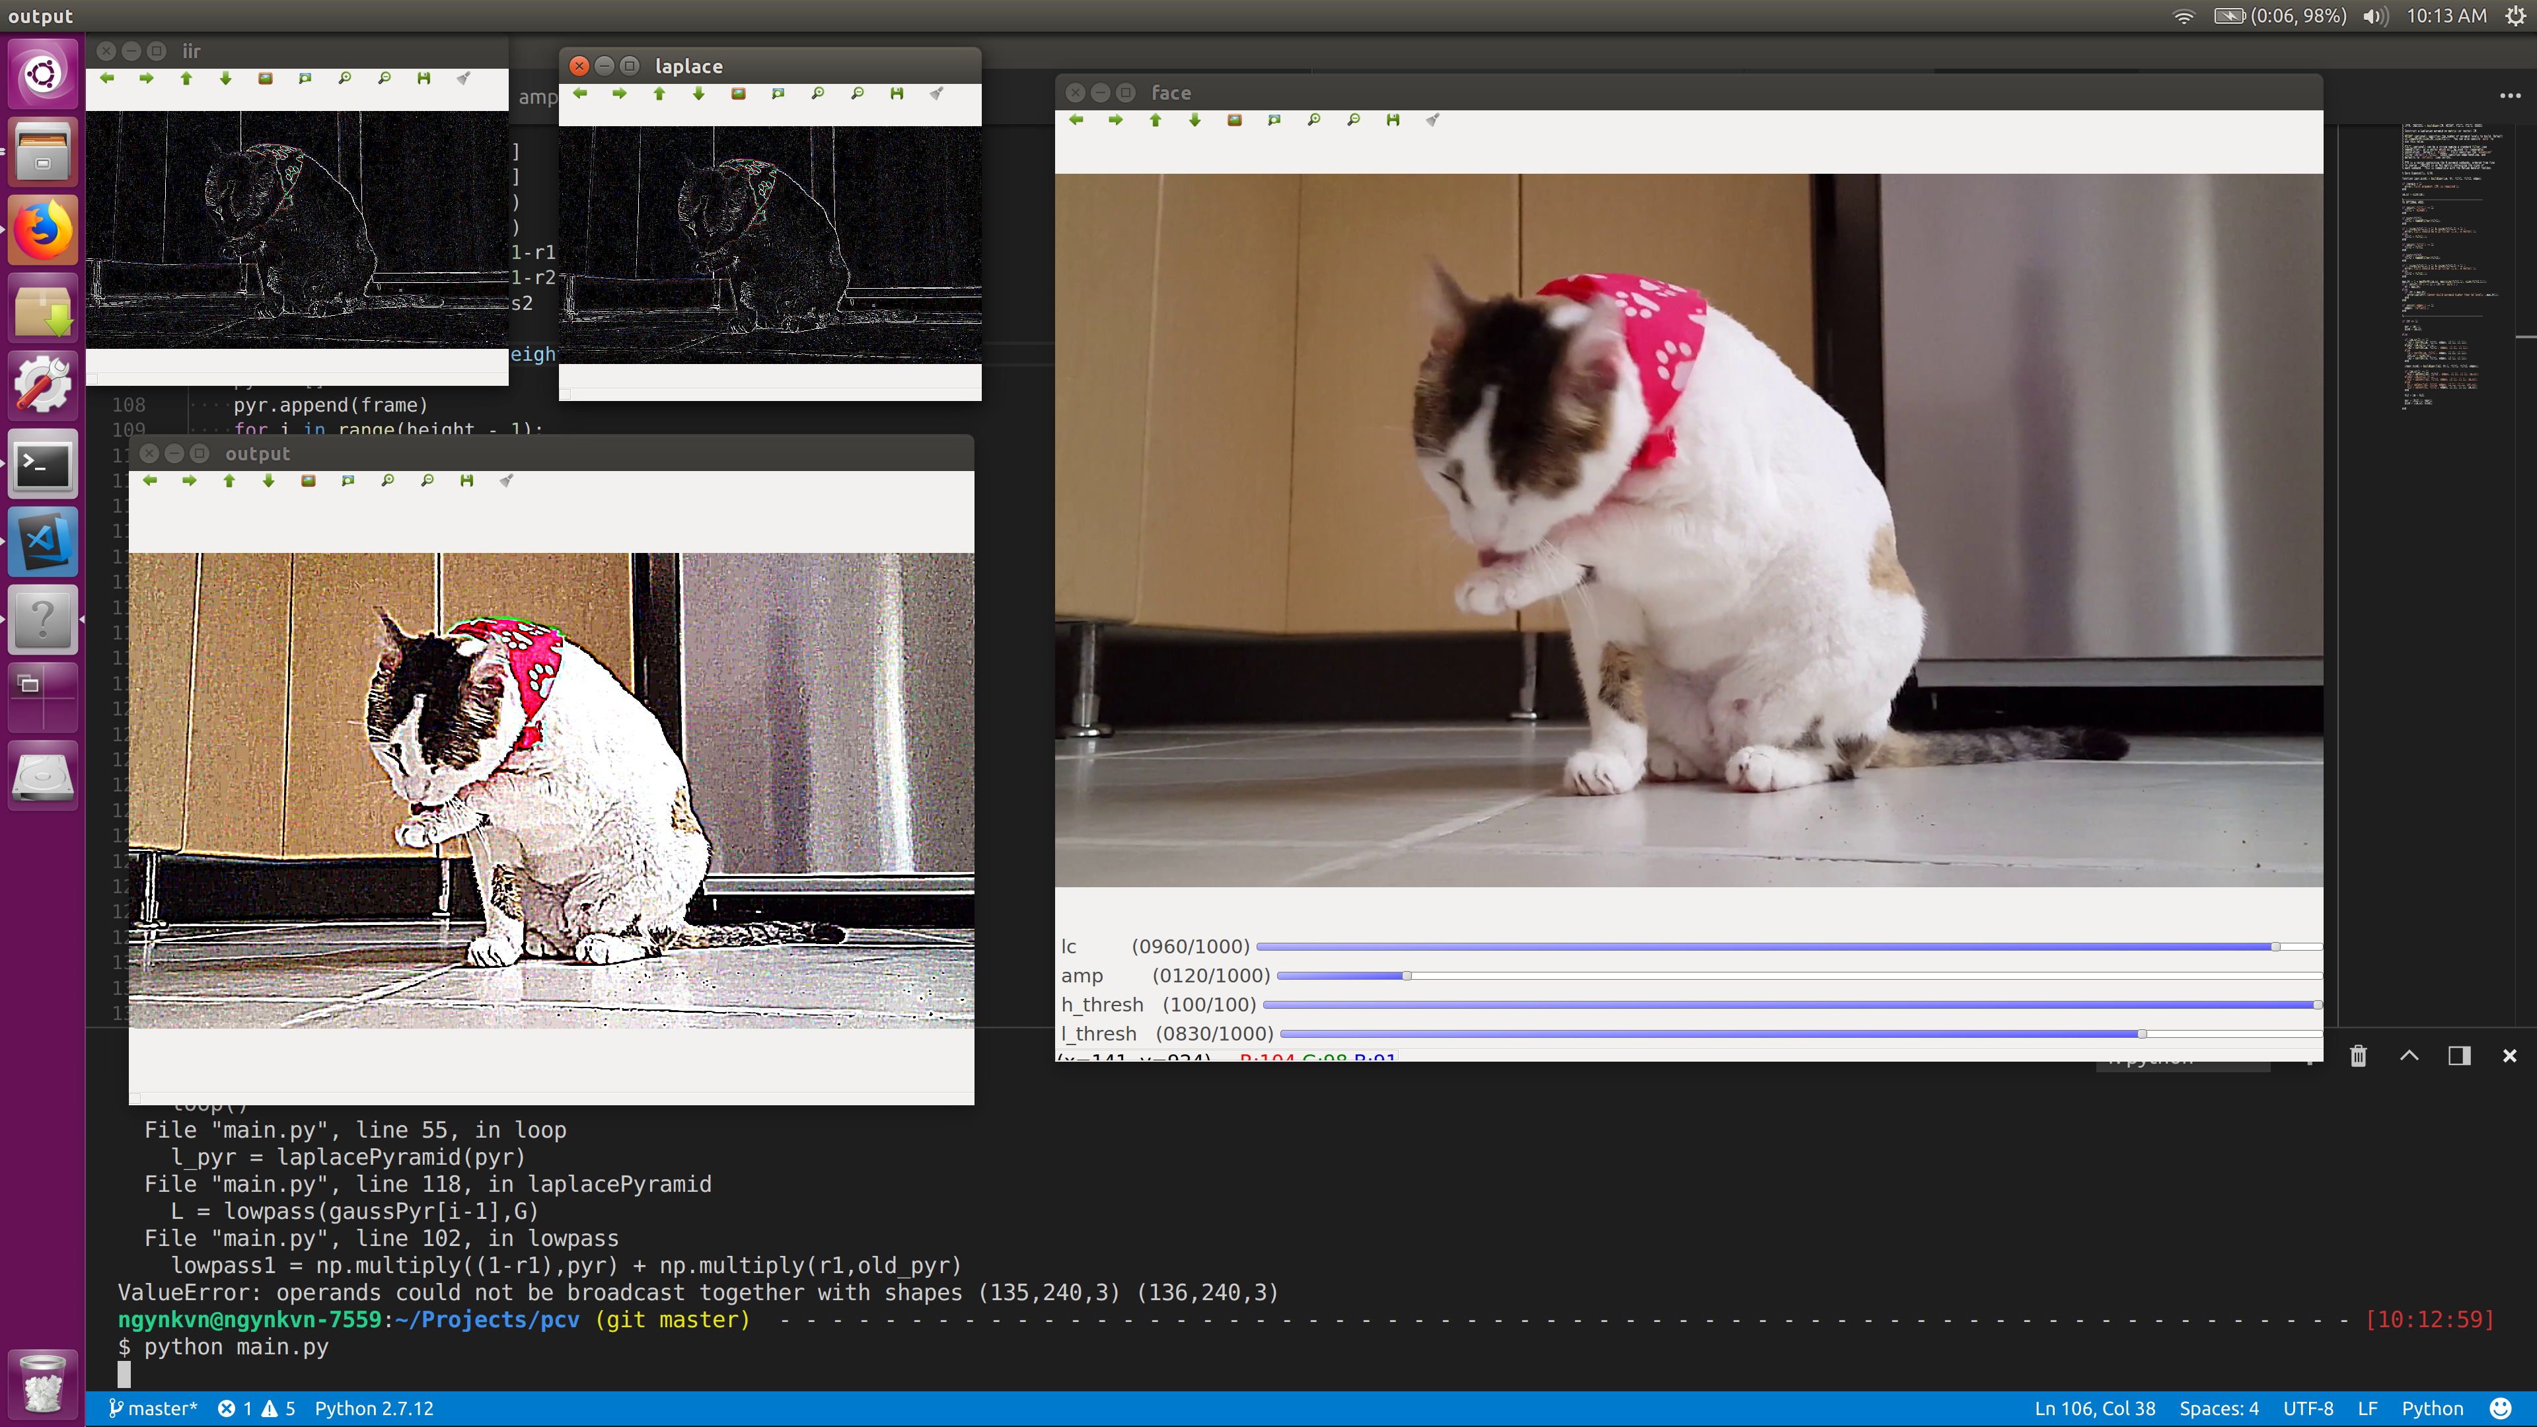Click git branch master in status bar
2537x1427 pixels.
point(154,1409)
